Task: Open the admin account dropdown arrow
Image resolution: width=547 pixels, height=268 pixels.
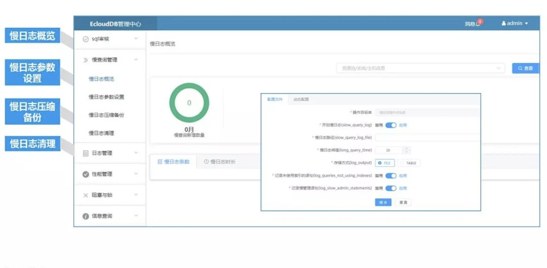Action: (x=526, y=23)
